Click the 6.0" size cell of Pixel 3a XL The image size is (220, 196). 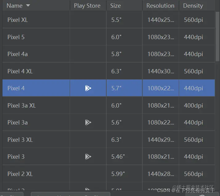(x=124, y=105)
